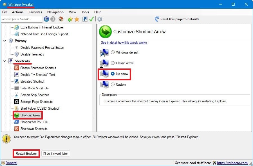Viewport: 253px width, 166px height.
Task: Select Elevated Shortcut in the tree
Action: click(x=32, y=81)
